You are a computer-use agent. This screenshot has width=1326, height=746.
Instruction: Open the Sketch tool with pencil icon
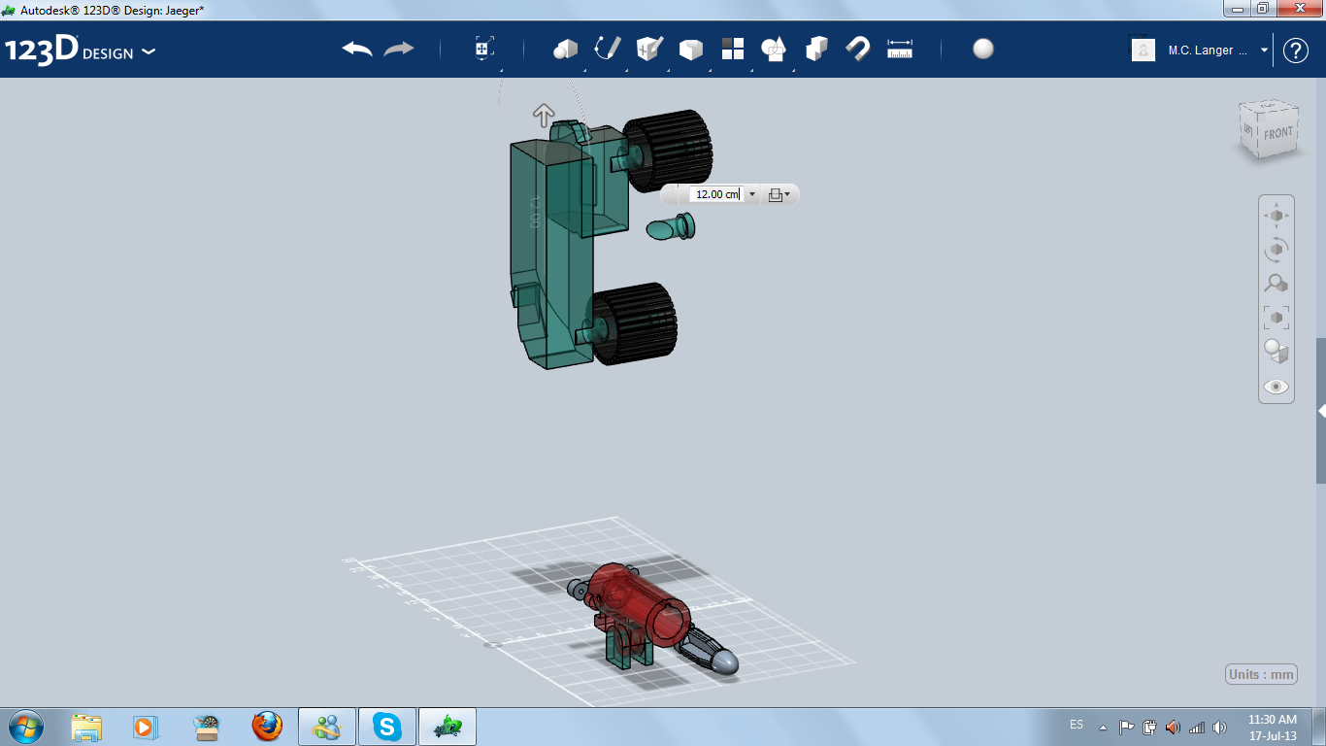pos(607,49)
